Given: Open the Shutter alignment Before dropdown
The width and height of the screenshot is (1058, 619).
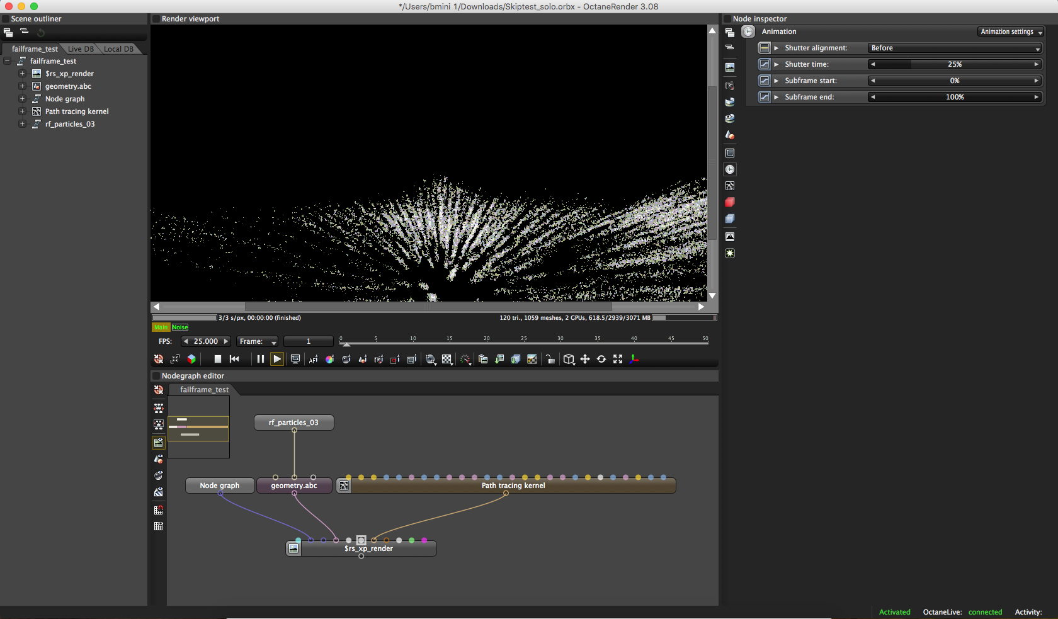Looking at the screenshot, I should [x=955, y=48].
